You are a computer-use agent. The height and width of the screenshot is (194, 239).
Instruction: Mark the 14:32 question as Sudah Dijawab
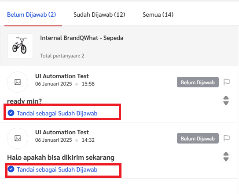tap(57, 169)
